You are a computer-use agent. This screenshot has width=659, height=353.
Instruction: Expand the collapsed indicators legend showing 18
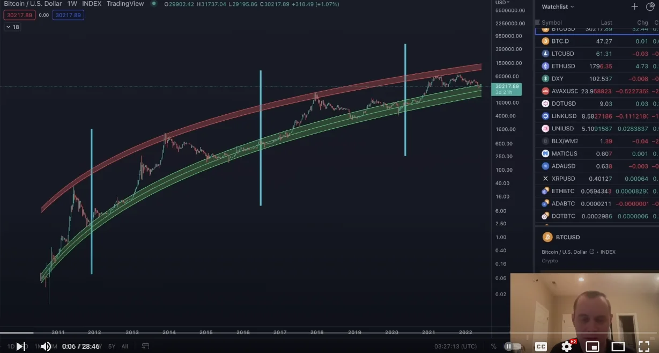coord(13,27)
